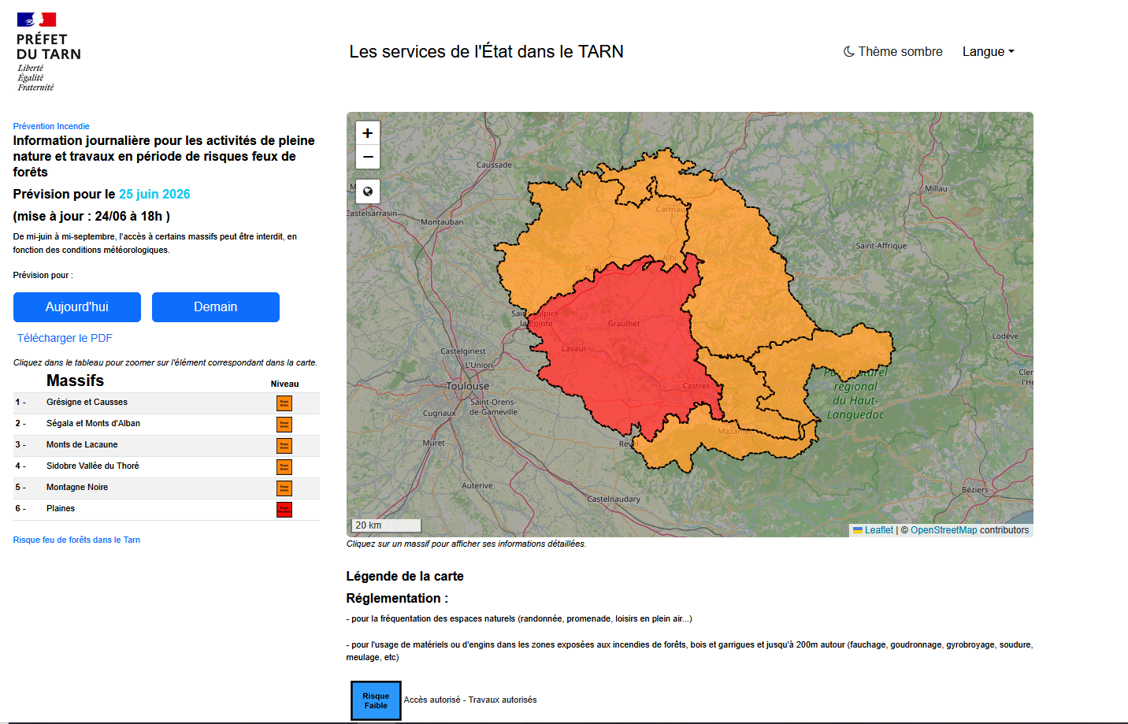Select Ségala et Monts d'Alban table row
Viewport: 1128px width, 724px height.
[166, 424]
